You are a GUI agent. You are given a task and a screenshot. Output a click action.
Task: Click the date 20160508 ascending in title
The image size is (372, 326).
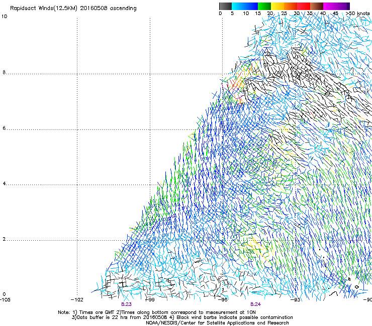click(108, 9)
